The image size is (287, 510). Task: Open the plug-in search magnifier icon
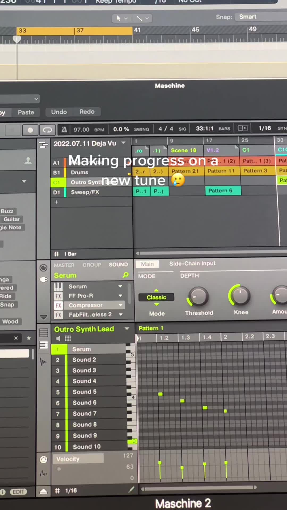click(125, 275)
